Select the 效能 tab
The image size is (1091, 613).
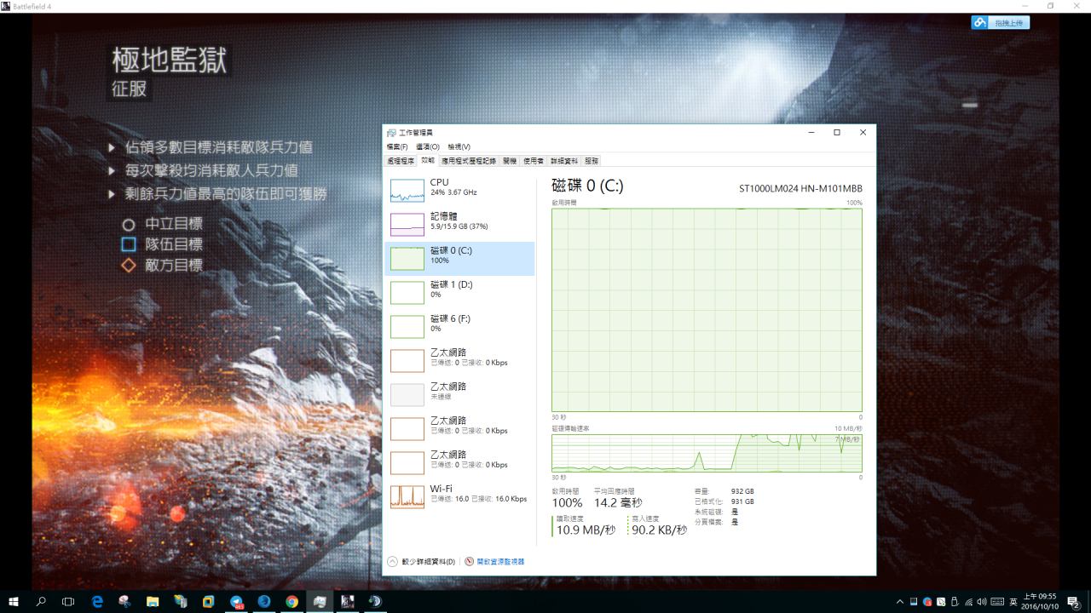(x=428, y=160)
